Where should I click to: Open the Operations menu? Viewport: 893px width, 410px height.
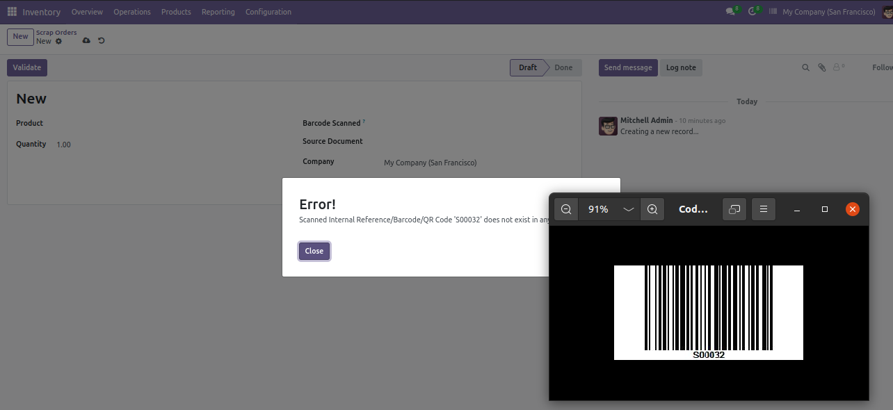click(x=132, y=12)
